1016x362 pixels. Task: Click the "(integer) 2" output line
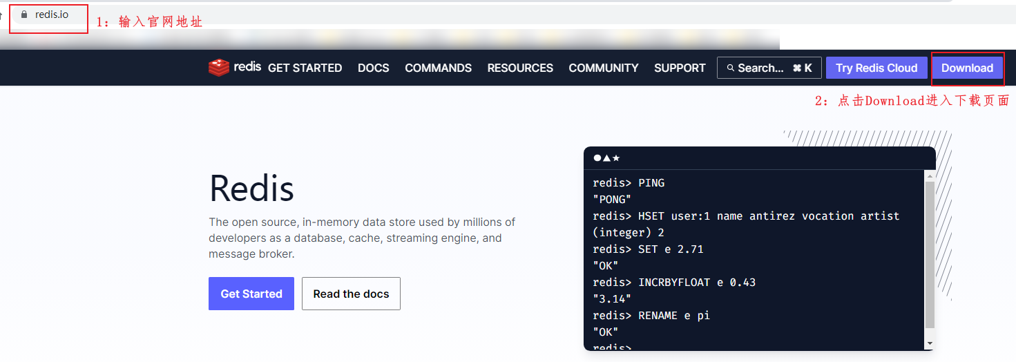click(629, 233)
